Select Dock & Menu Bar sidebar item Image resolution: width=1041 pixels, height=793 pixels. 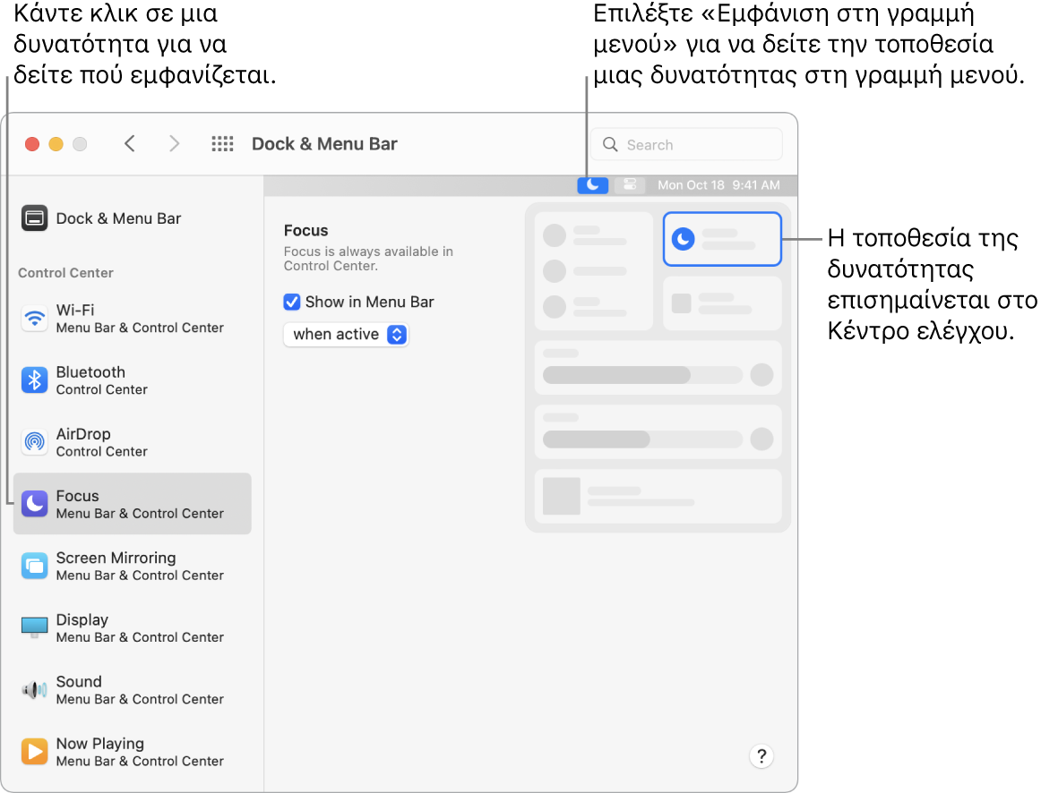tap(118, 218)
